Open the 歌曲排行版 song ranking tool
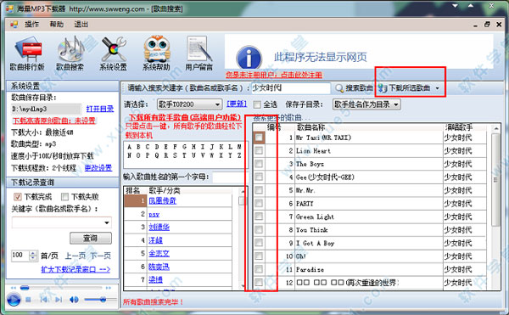Viewport: 509px width, 315px height. tap(27, 53)
